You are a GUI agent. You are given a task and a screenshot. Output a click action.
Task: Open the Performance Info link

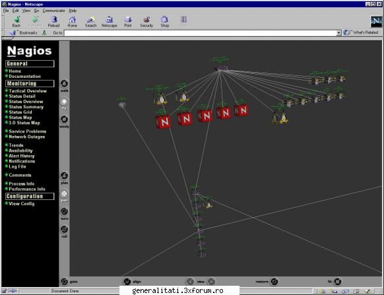(27, 189)
